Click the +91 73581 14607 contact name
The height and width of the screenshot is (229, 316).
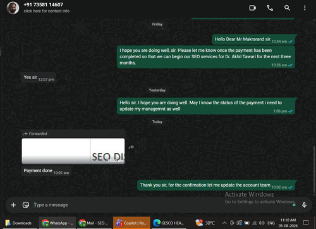[43, 4]
